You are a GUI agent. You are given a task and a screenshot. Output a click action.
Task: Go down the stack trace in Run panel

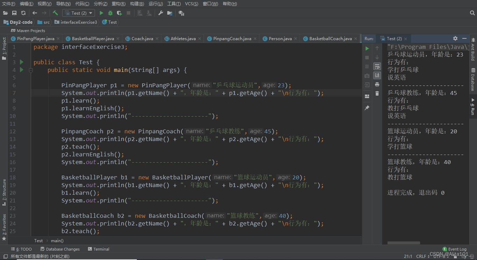[377, 57]
